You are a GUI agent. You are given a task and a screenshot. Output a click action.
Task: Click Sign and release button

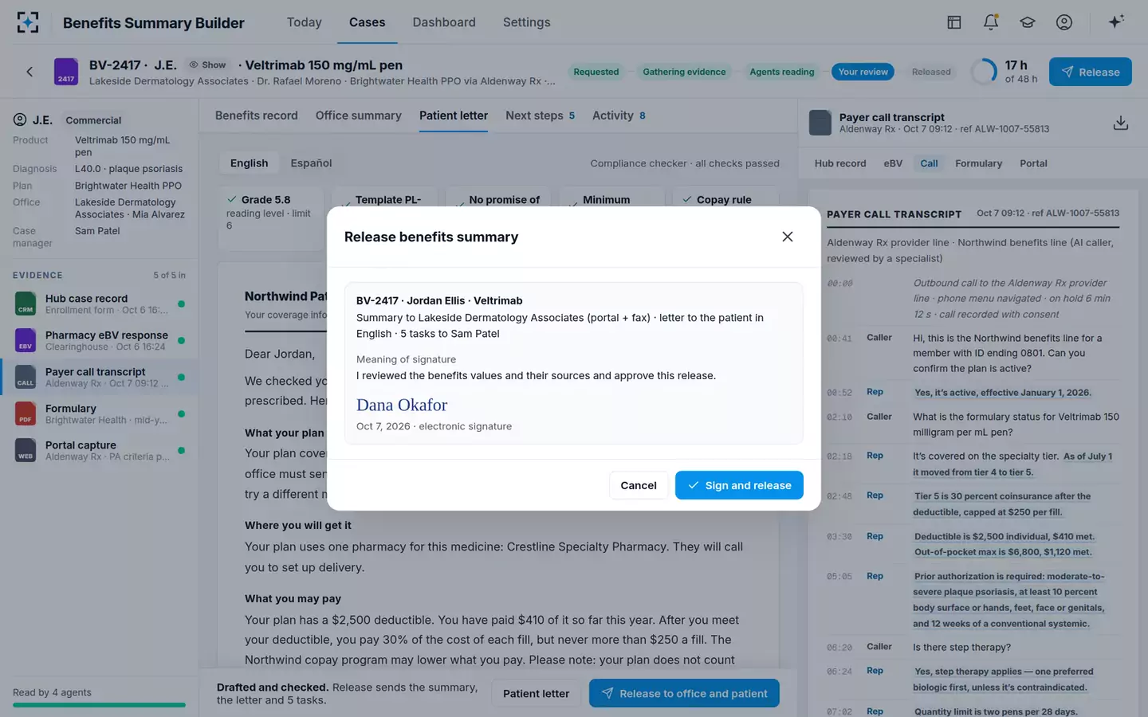739,485
